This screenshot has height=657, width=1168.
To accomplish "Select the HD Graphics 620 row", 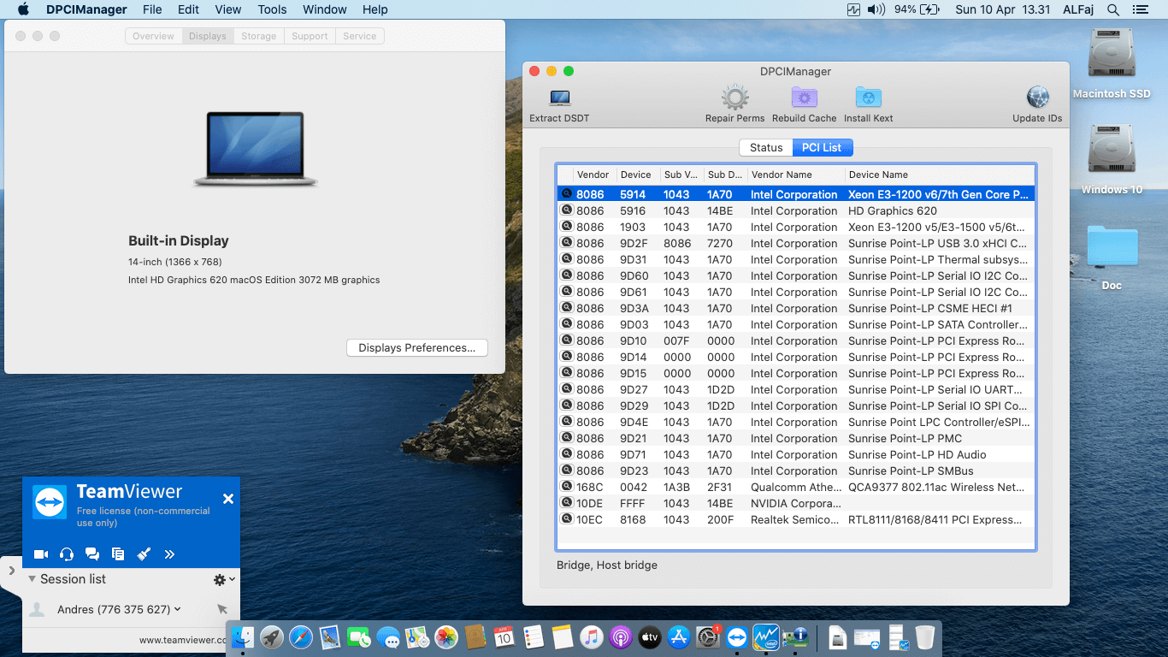I will (795, 211).
